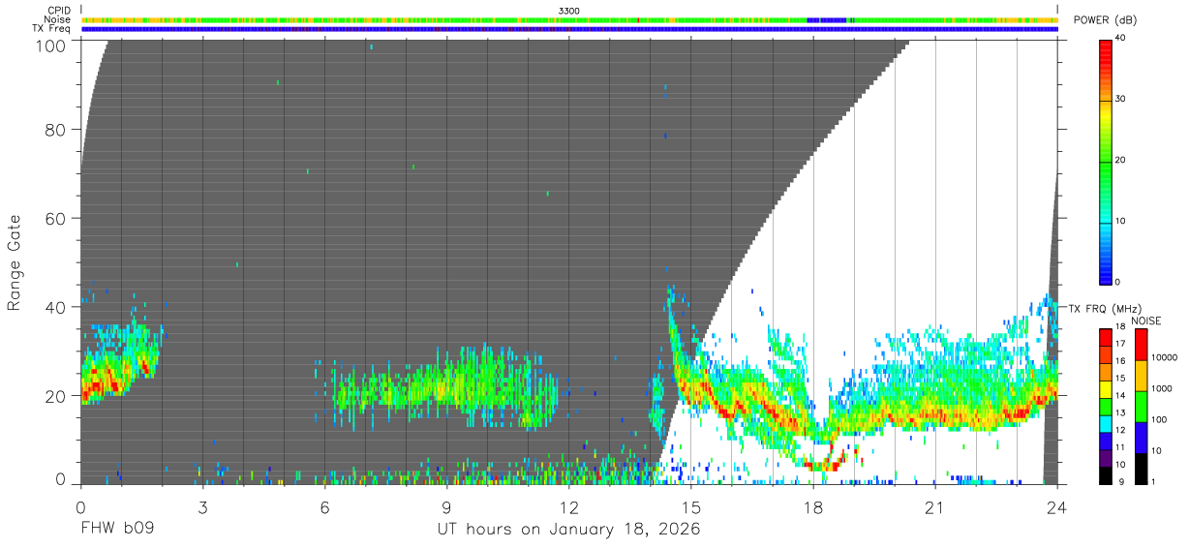The image size is (1189, 549).
Task: Click the Range Gate axis title
Action: tap(15, 262)
